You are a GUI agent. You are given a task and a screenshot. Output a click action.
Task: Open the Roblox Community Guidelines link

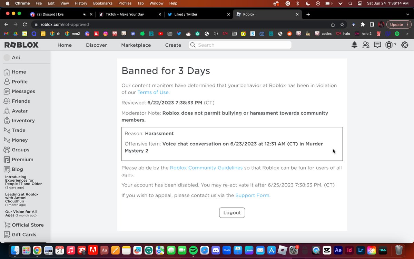coord(206,168)
